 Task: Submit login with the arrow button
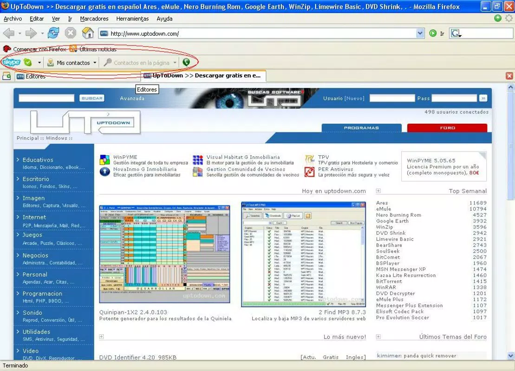(483, 98)
